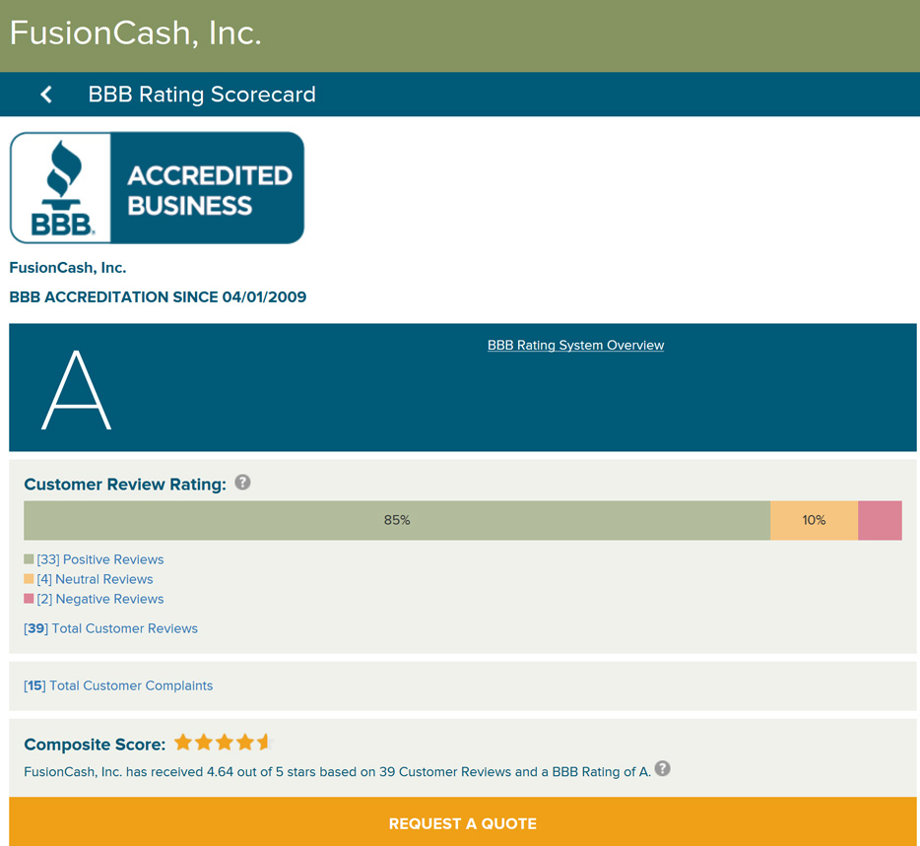View the 33 Positive Reviews
The width and height of the screenshot is (920, 846).
point(100,559)
